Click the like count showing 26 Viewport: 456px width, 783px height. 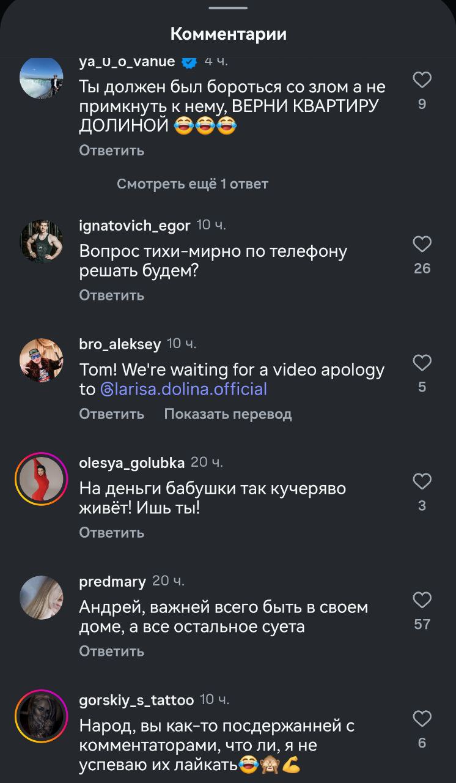point(422,268)
